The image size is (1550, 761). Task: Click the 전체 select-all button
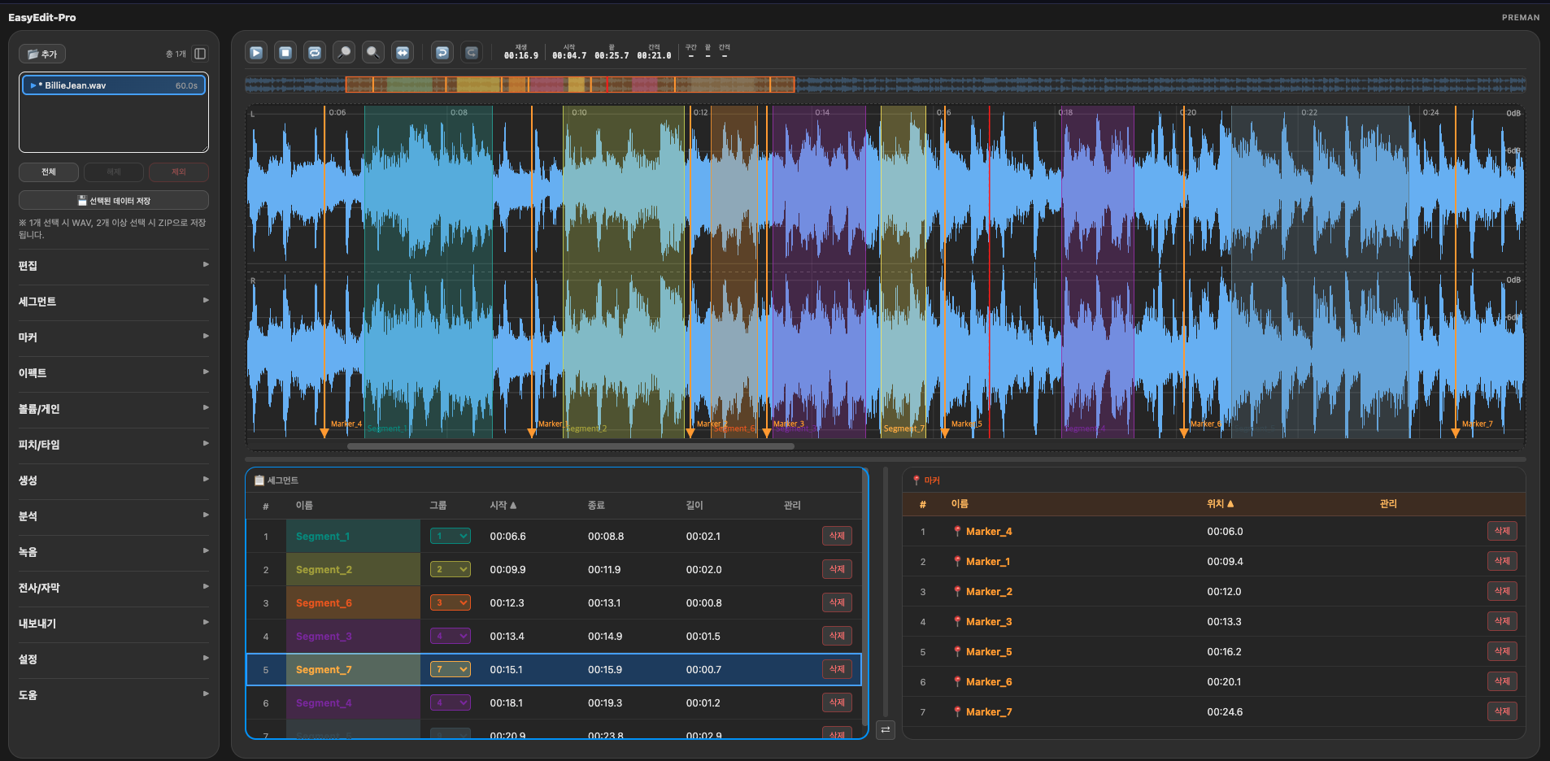coord(49,172)
